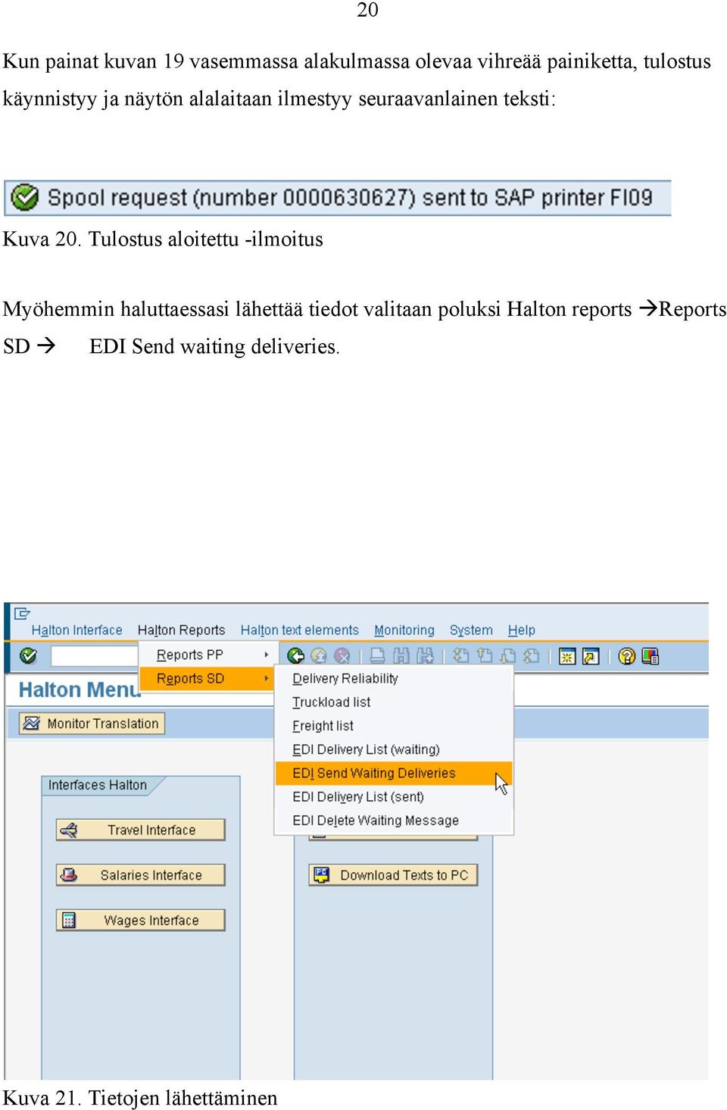Select EDI Delivery List (waiting) entry
The height and width of the screenshot is (1110, 727).
coord(393,749)
